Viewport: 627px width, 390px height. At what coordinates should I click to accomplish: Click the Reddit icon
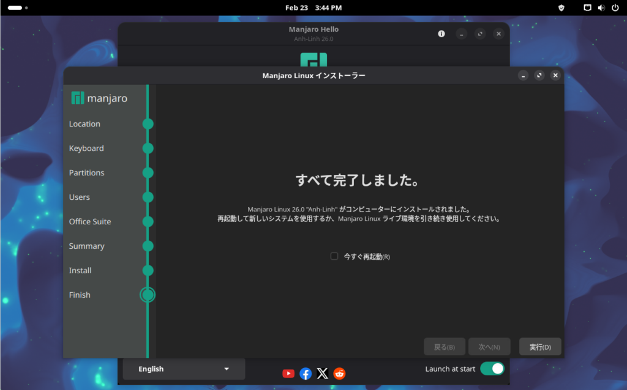click(x=339, y=373)
